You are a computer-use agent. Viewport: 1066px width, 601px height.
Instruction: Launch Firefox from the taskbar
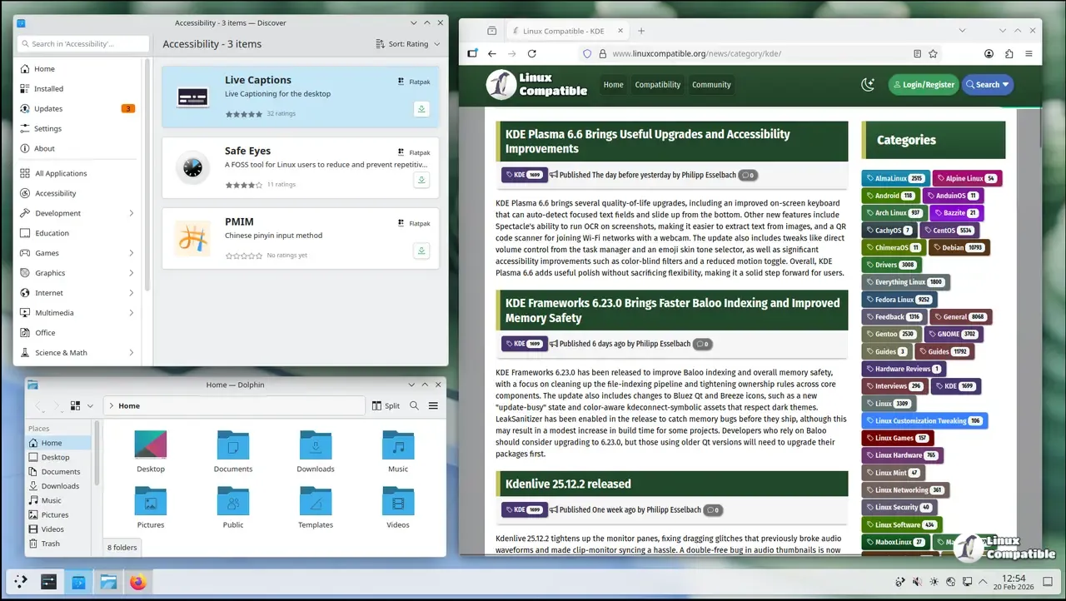click(137, 583)
